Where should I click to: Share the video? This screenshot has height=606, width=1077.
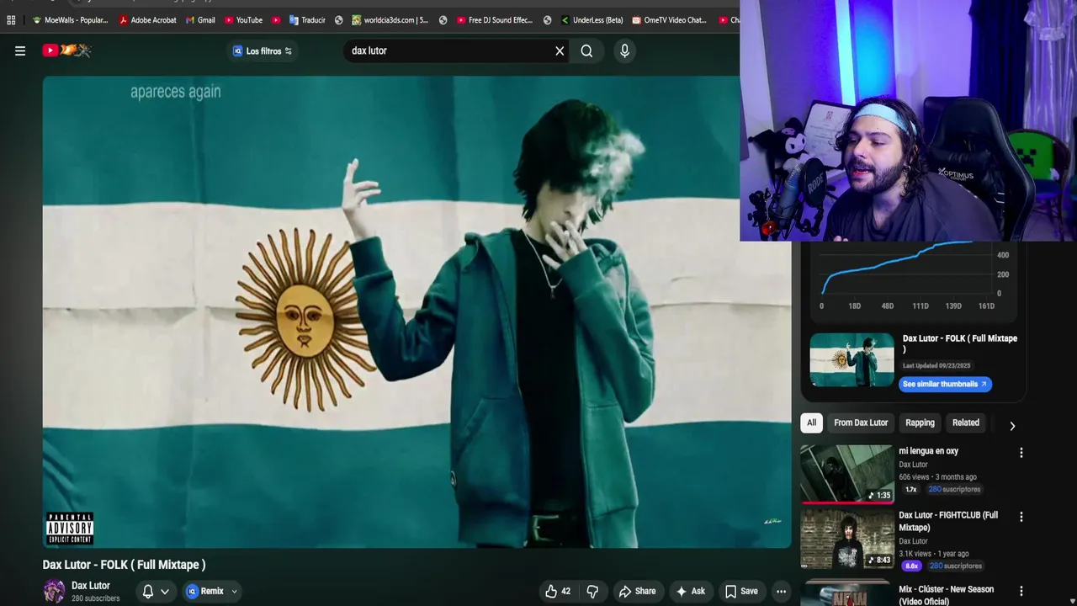point(637,591)
